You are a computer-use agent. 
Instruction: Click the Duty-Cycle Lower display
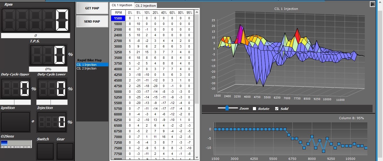(52, 88)
